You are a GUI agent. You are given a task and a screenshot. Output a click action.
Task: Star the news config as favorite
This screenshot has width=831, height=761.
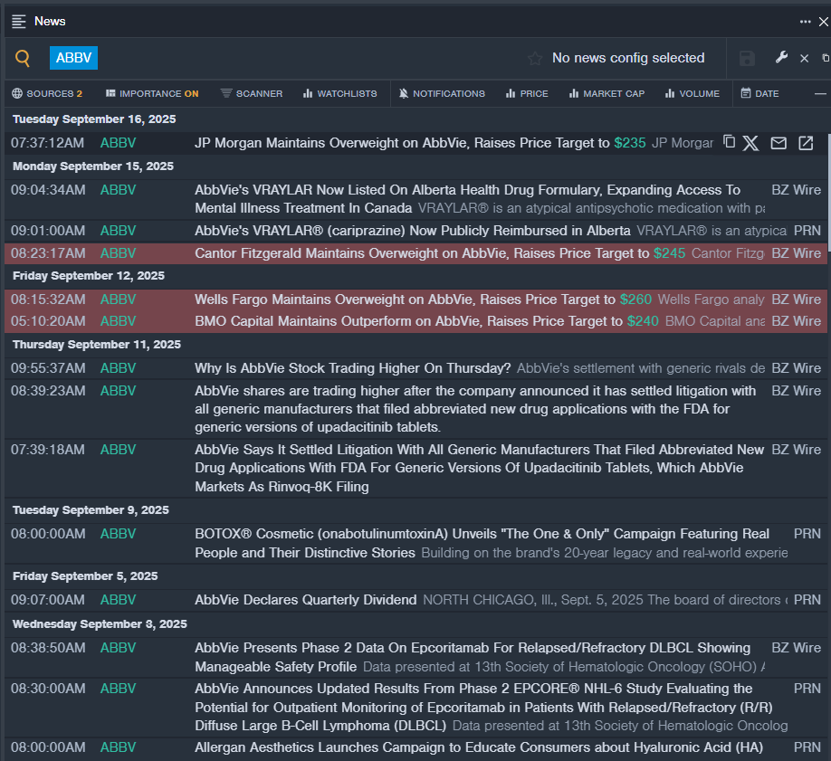tap(535, 59)
